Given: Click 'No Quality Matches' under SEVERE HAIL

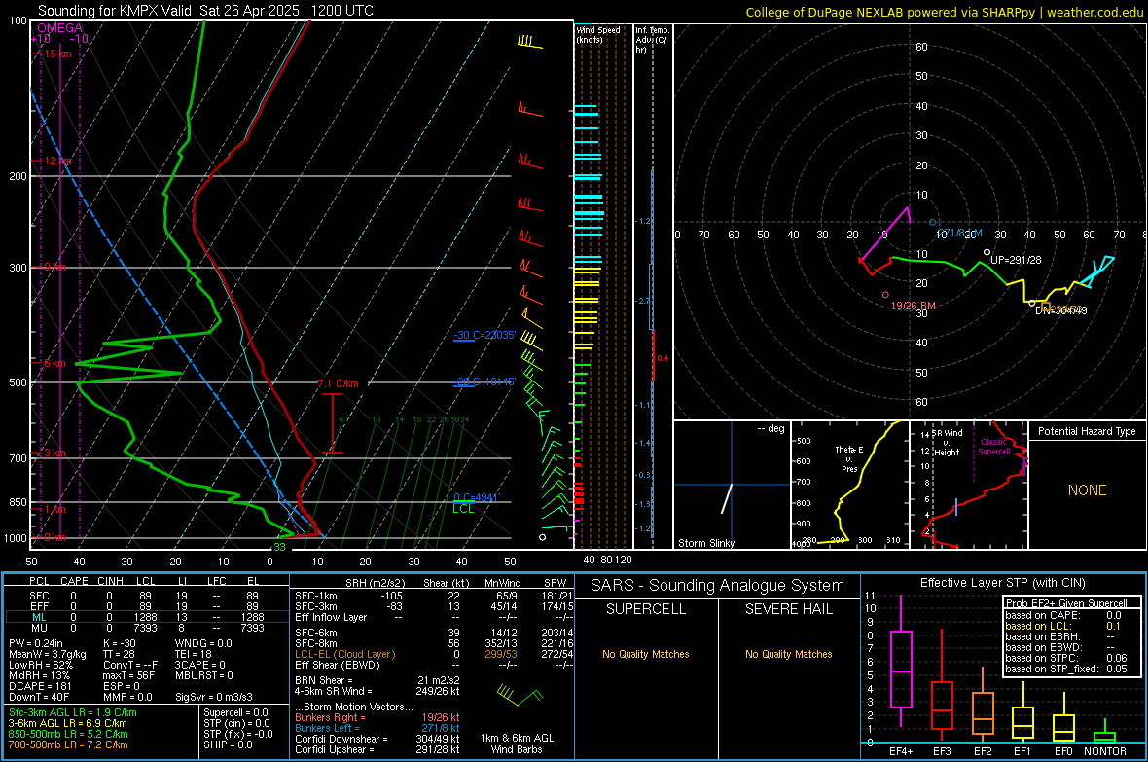Looking at the screenshot, I should point(788,654).
